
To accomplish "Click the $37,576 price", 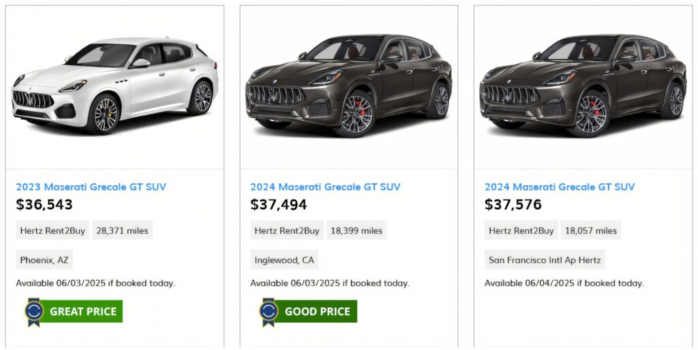I will (513, 205).
